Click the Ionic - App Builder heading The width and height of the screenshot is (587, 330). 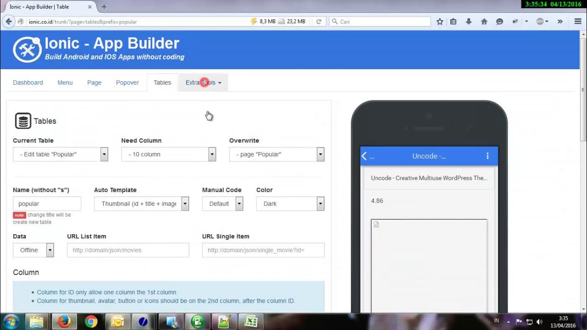click(112, 43)
